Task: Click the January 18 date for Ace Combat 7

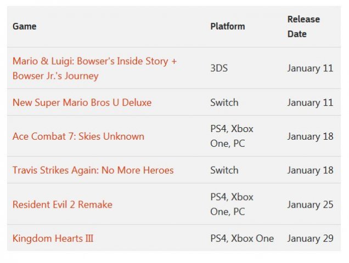Action: pyautogui.click(x=310, y=136)
